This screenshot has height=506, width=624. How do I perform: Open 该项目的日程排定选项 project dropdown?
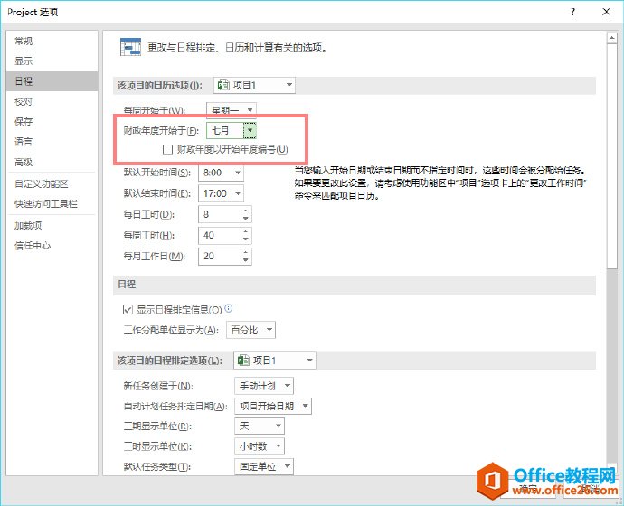(x=275, y=361)
